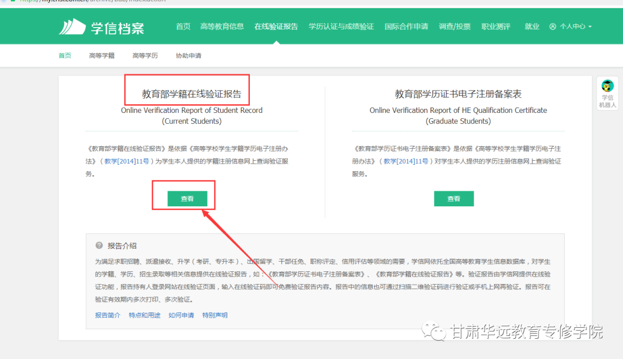Image resolution: width=623 pixels, height=359 pixels.
Task: Click 查看 button under 教育部学籍在线验证报告
Action: pos(187,199)
